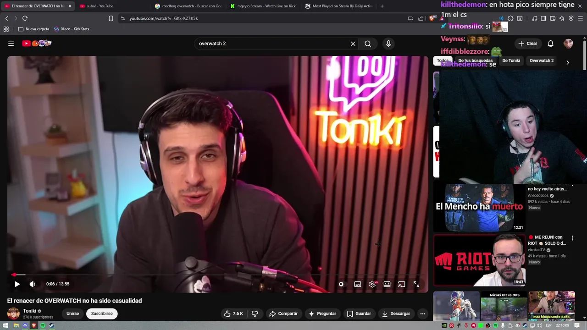The image size is (587, 330).
Task: Mute the video volume
Action: pos(33,284)
